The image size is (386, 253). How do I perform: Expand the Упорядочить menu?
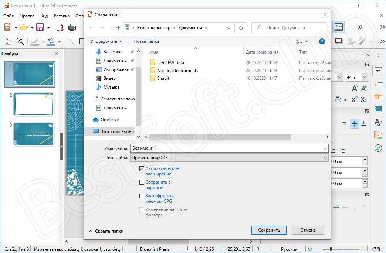pyautogui.click(x=106, y=41)
